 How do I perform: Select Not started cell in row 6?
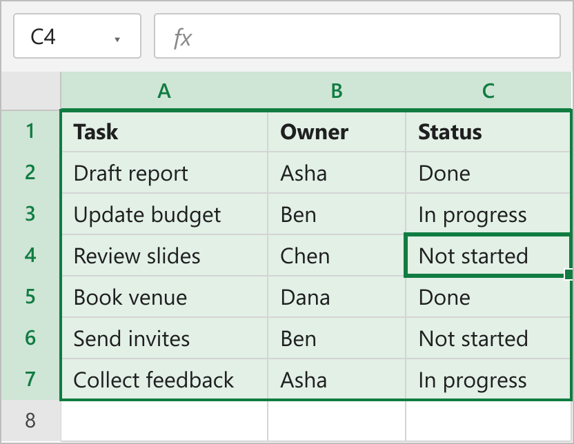pyautogui.click(x=488, y=338)
